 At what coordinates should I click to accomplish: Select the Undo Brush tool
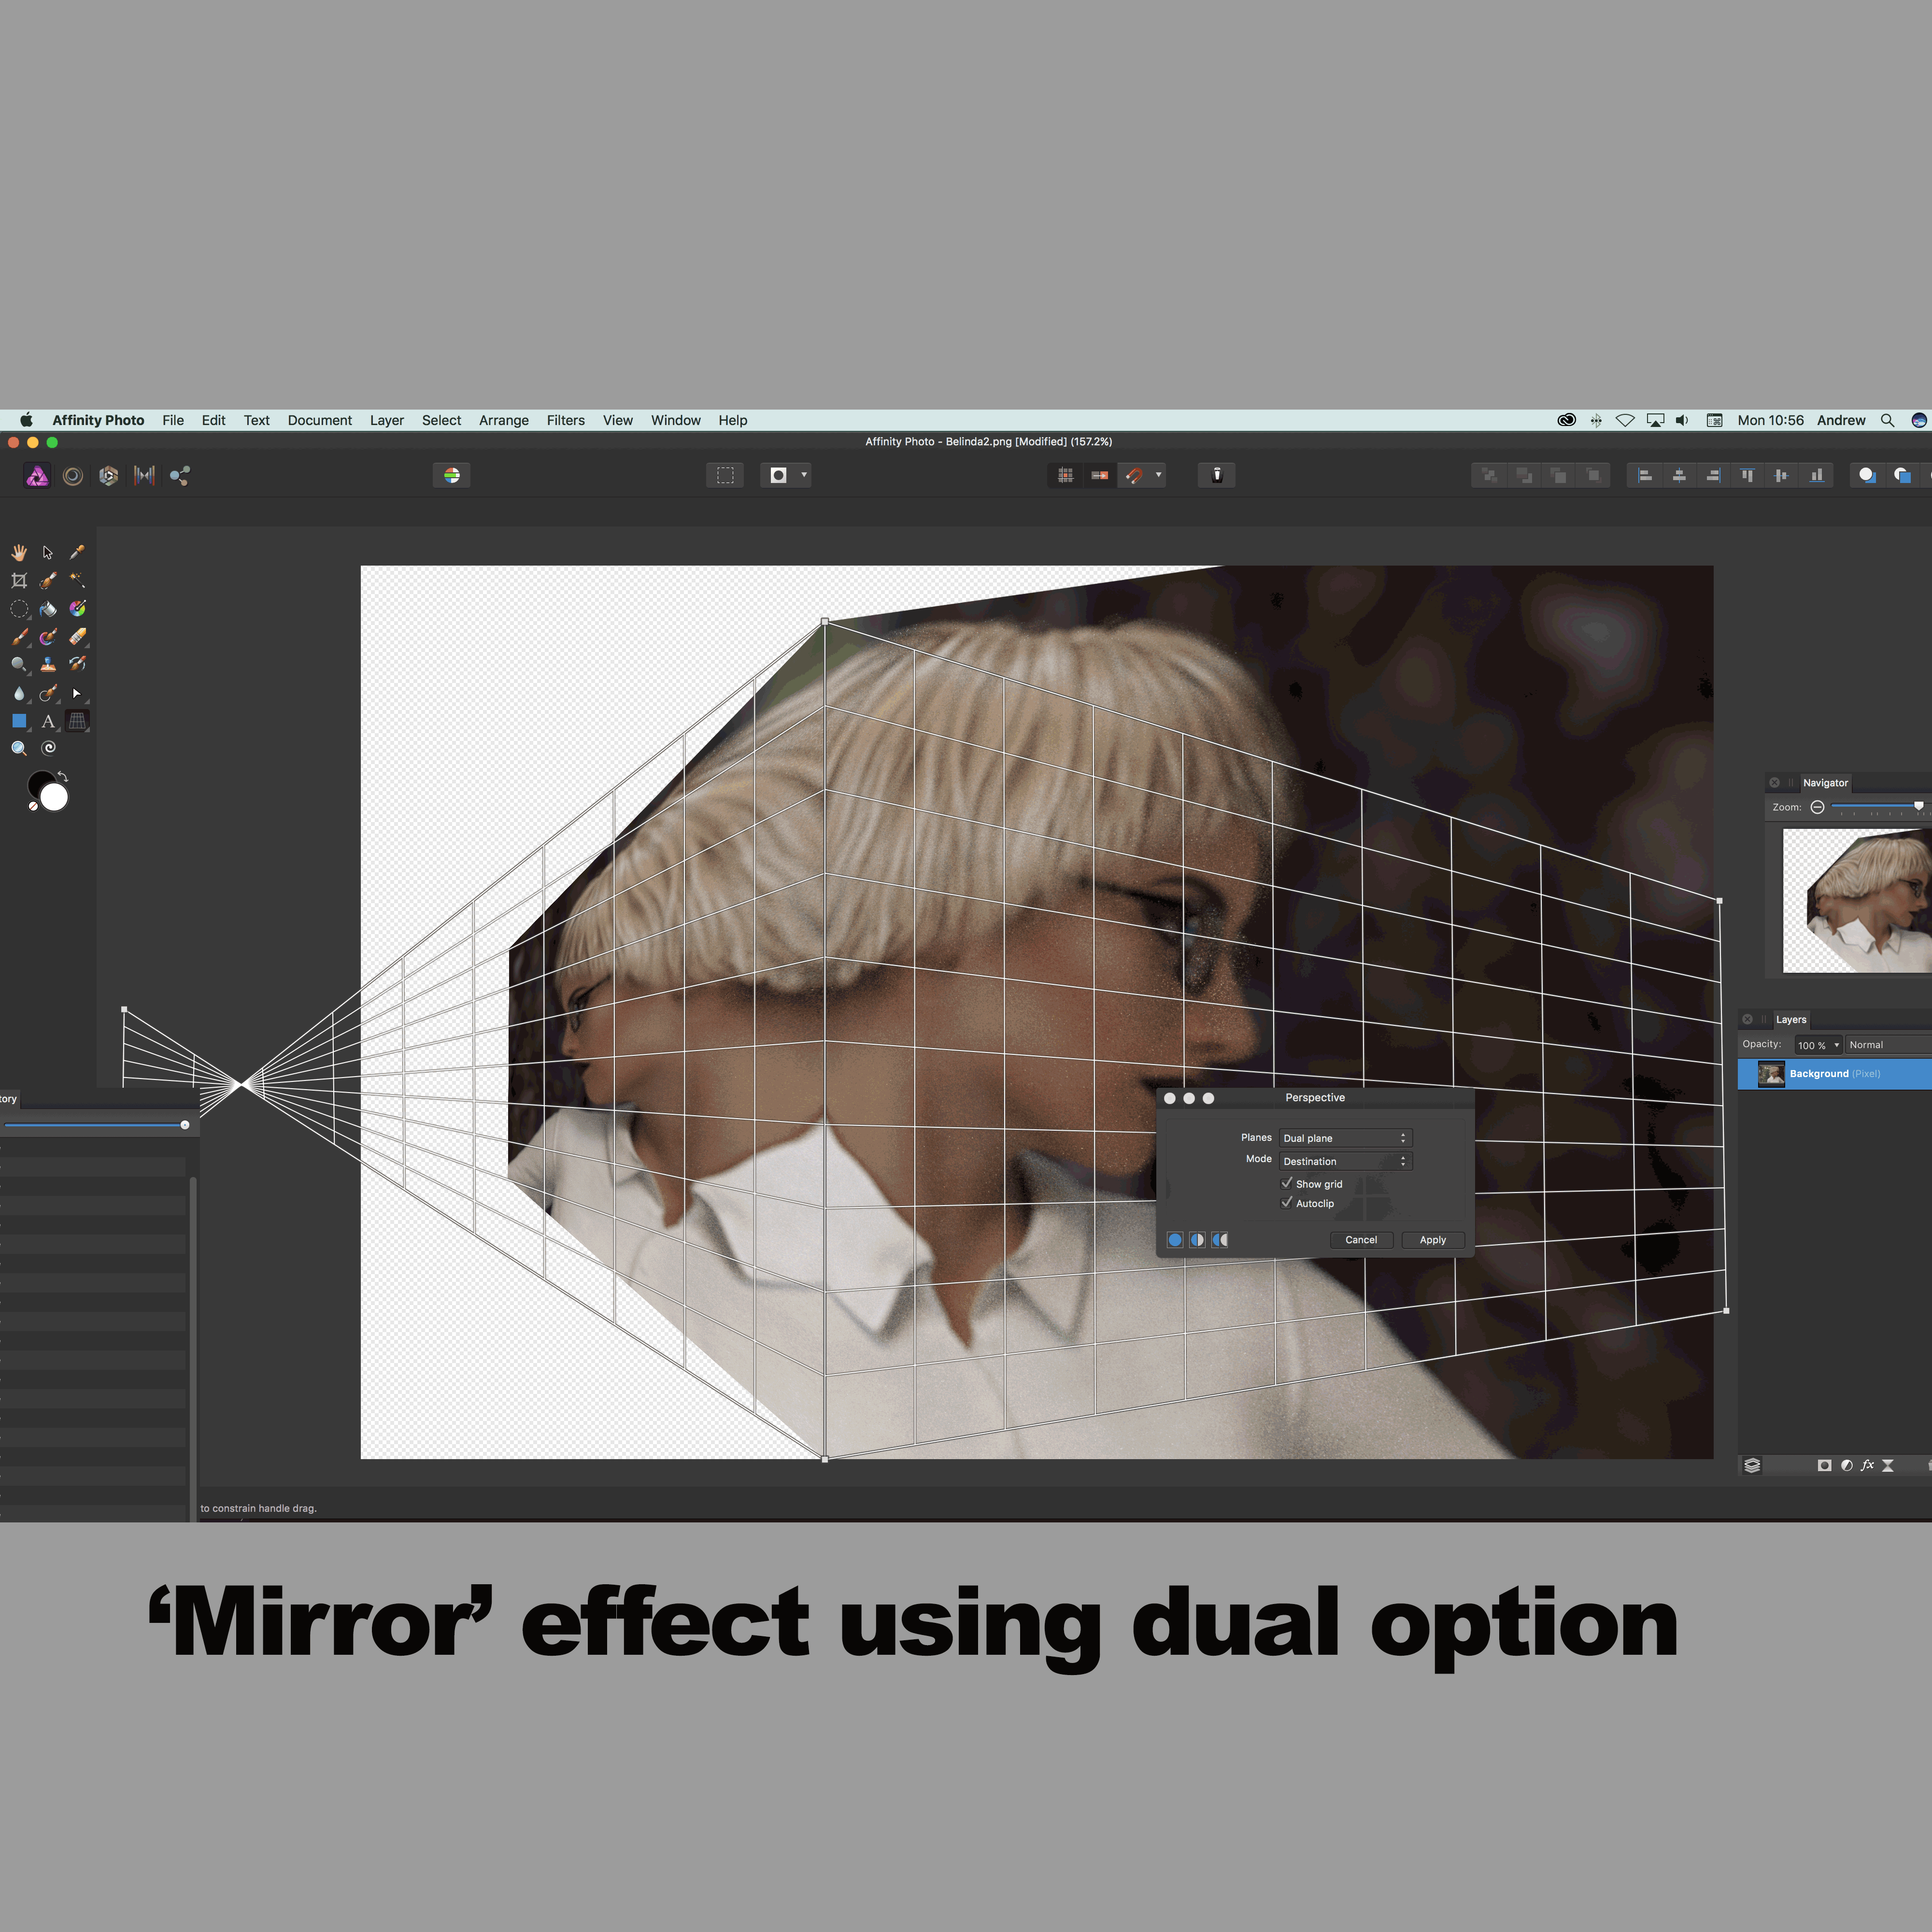pos(77,664)
